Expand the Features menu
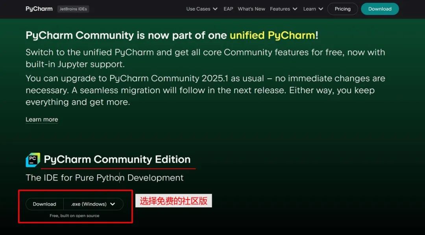The height and width of the screenshot is (235, 425). click(283, 9)
